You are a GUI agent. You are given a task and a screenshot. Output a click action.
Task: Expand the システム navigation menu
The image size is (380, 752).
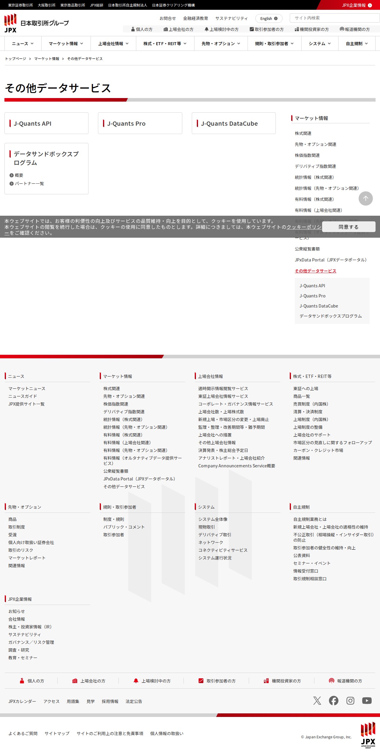pyautogui.click(x=320, y=44)
